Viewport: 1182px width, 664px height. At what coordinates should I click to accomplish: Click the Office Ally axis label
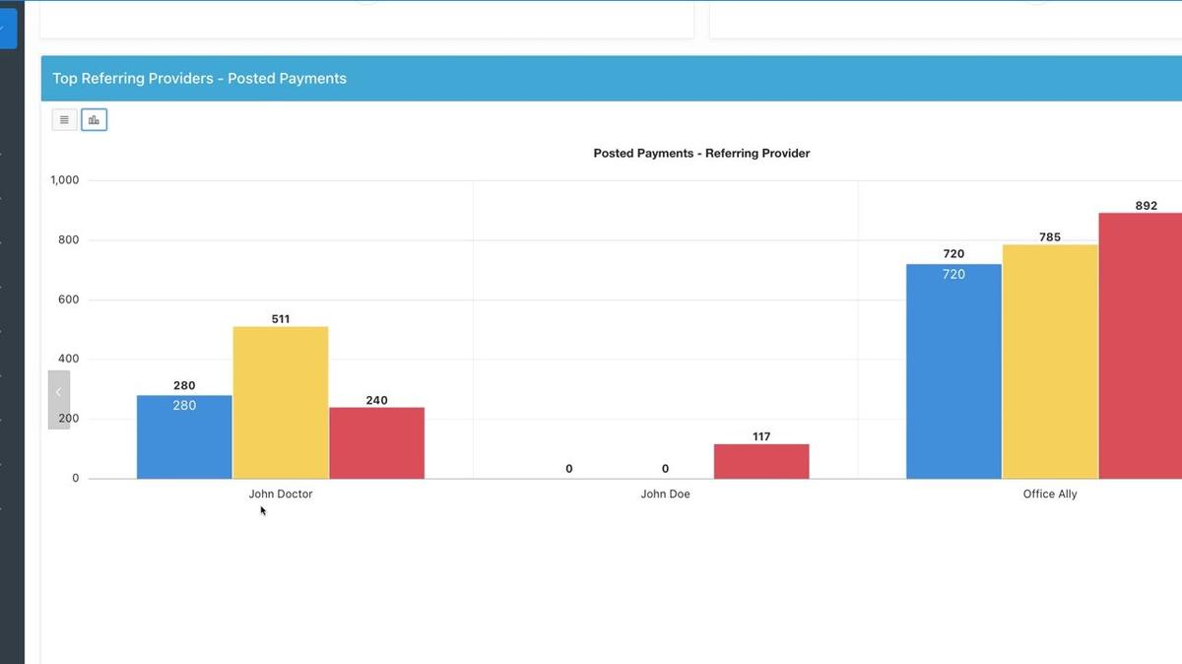pyautogui.click(x=1050, y=495)
